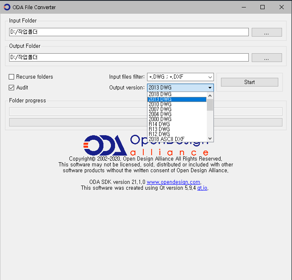Minimize the ODA File Converter window
292x280 pixels.
pos(244,7)
